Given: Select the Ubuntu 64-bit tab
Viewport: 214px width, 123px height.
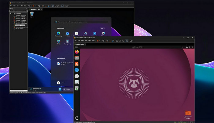Looking at the screenshot, I should (80, 44).
